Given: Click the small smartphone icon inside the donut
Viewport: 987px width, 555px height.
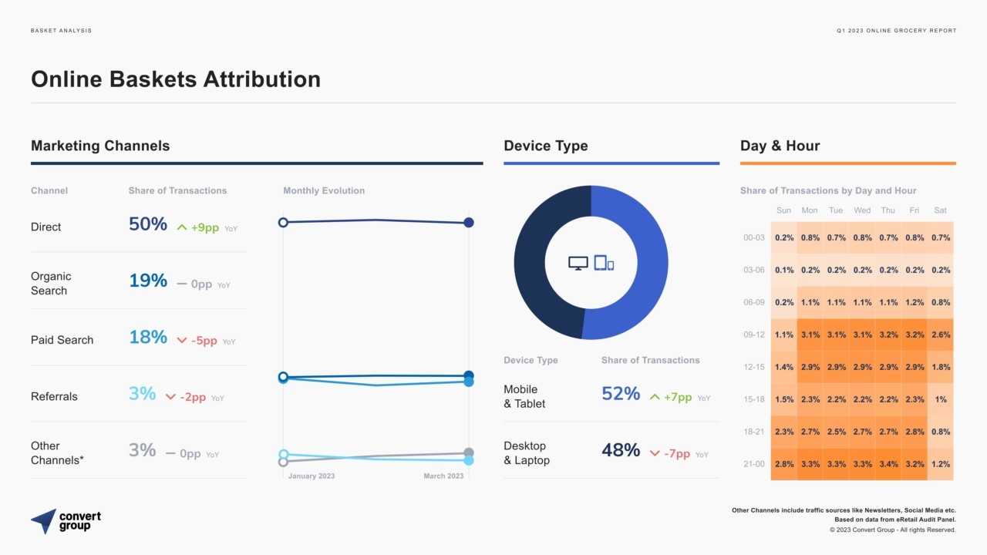Looking at the screenshot, I should click(x=611, y=265).
